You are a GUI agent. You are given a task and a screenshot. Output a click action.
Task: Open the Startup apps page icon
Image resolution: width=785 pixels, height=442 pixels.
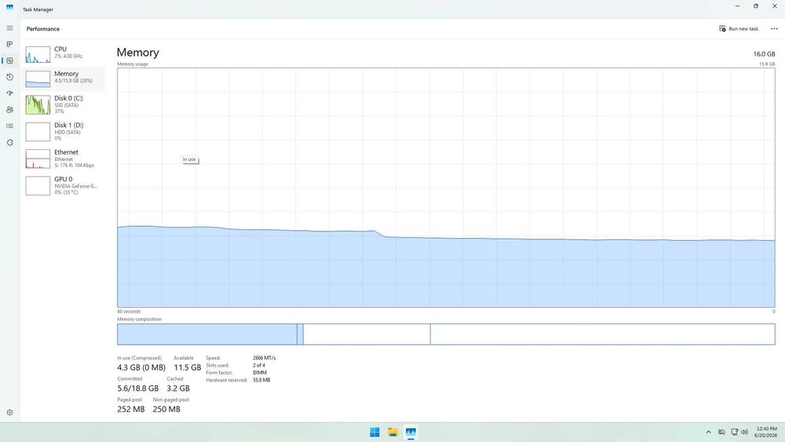click(x=9, y=93)
